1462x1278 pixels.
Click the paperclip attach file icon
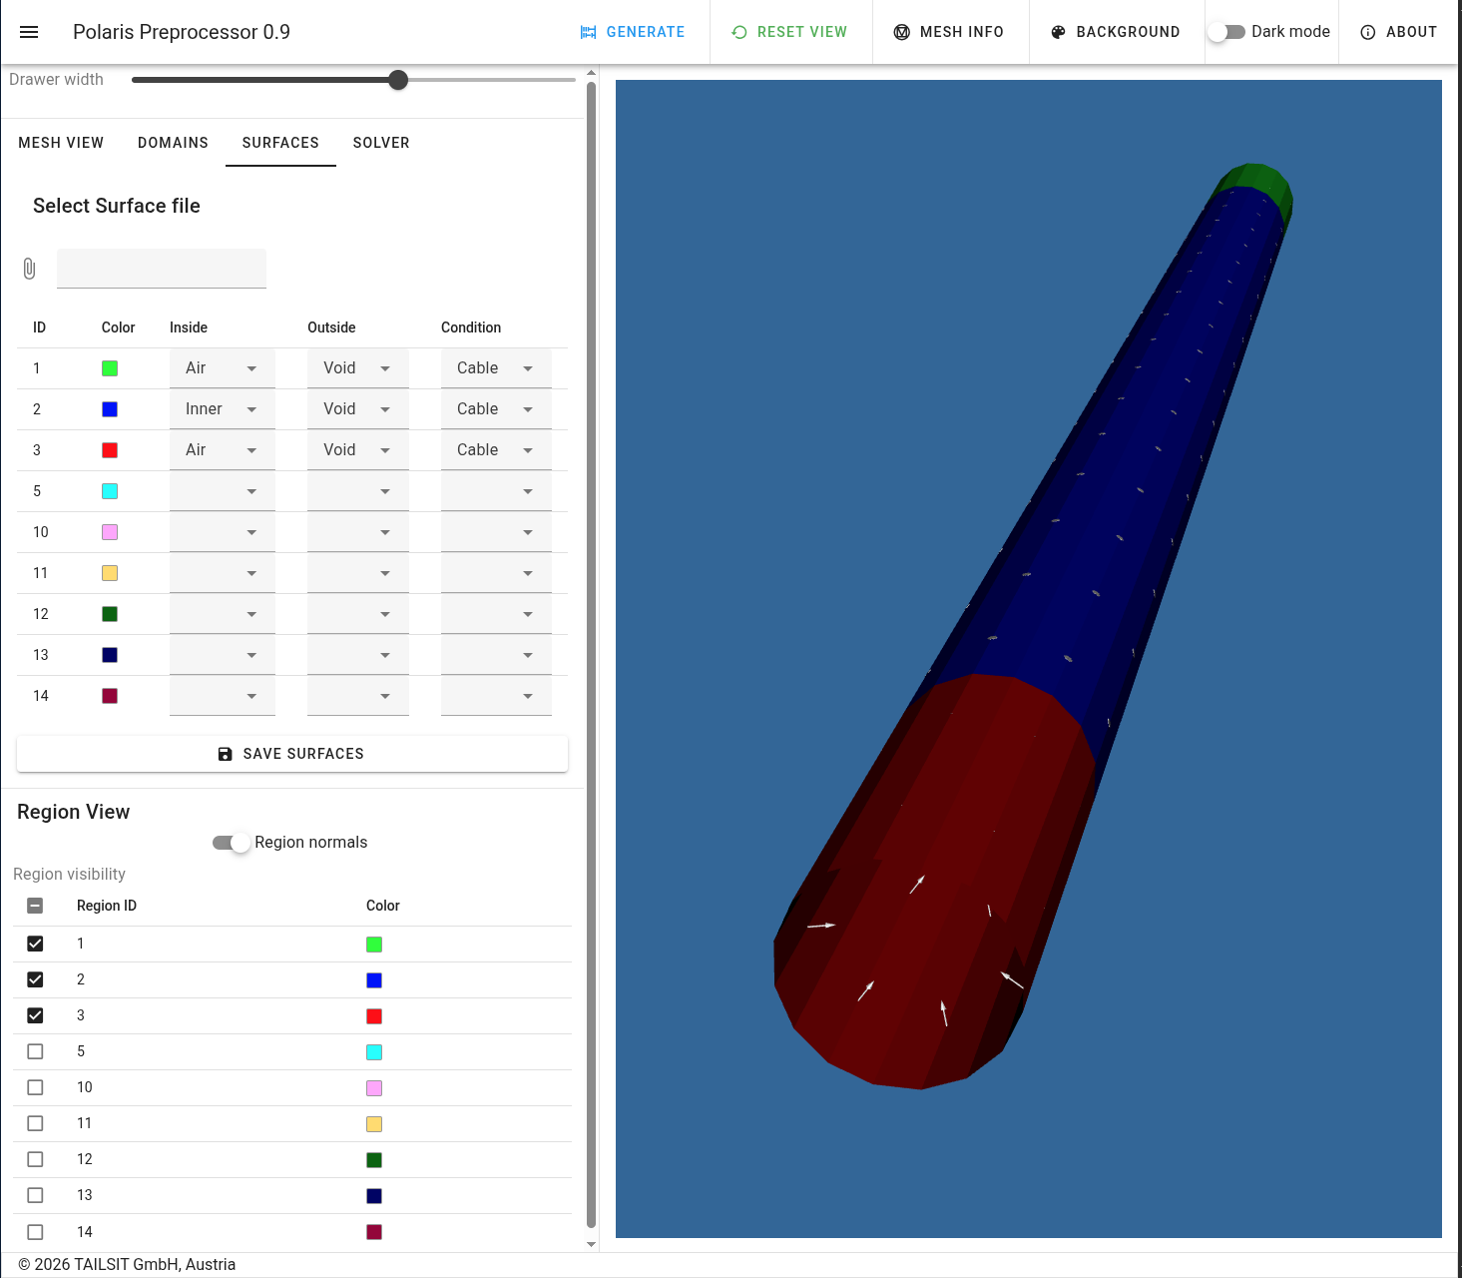tap(29, 269)
